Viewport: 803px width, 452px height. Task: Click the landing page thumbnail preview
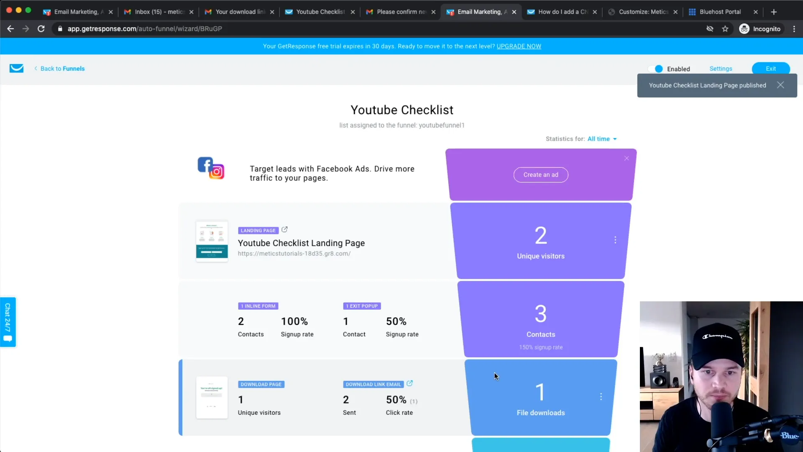pos(212,241)
